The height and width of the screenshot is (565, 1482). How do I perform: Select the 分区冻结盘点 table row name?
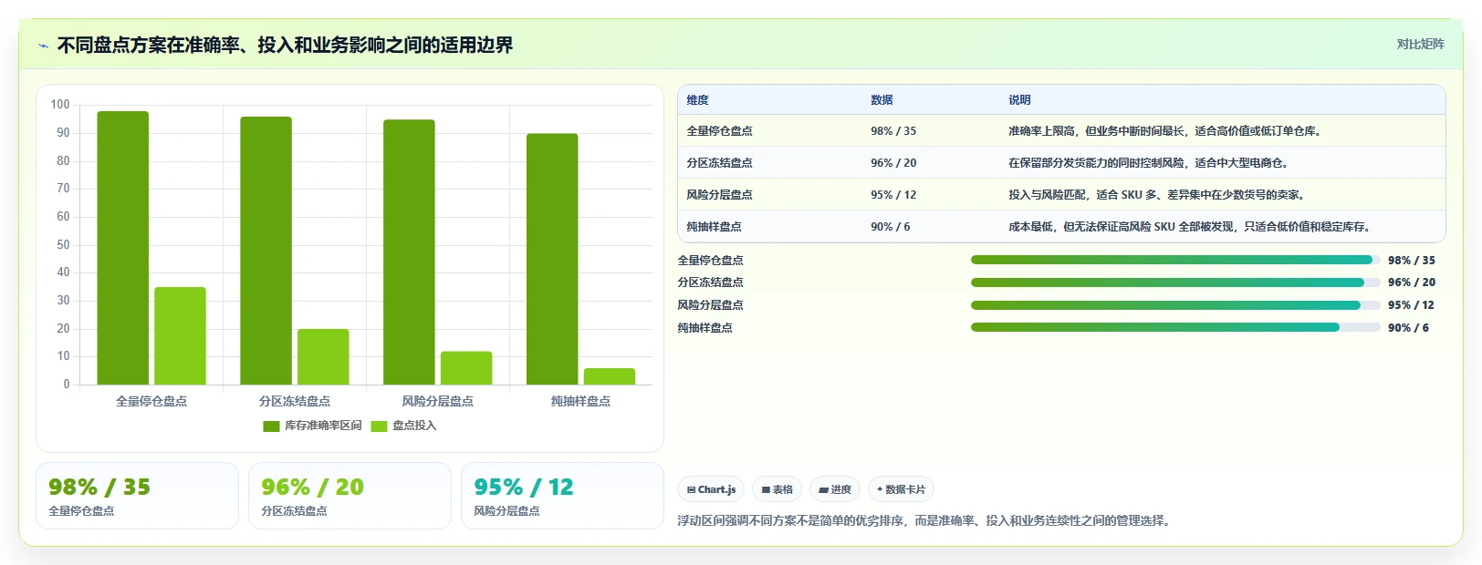click(x=719, y=163)
